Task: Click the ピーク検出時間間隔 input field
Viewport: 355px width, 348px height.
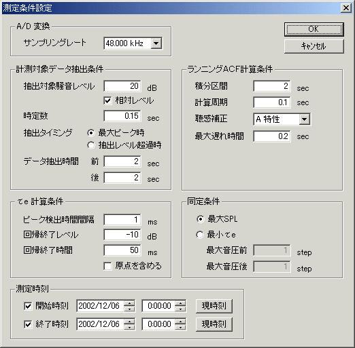Action: 122,220
